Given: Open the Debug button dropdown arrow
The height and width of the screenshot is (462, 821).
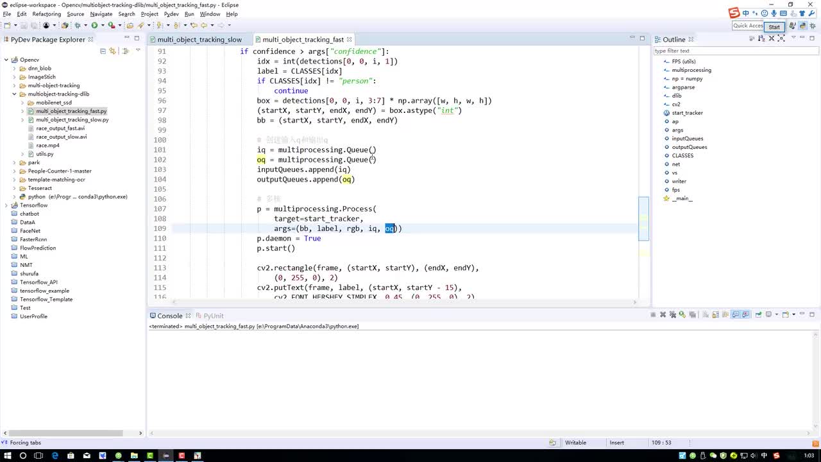Looking at the screenshot, I should click(x=85, y=26).
